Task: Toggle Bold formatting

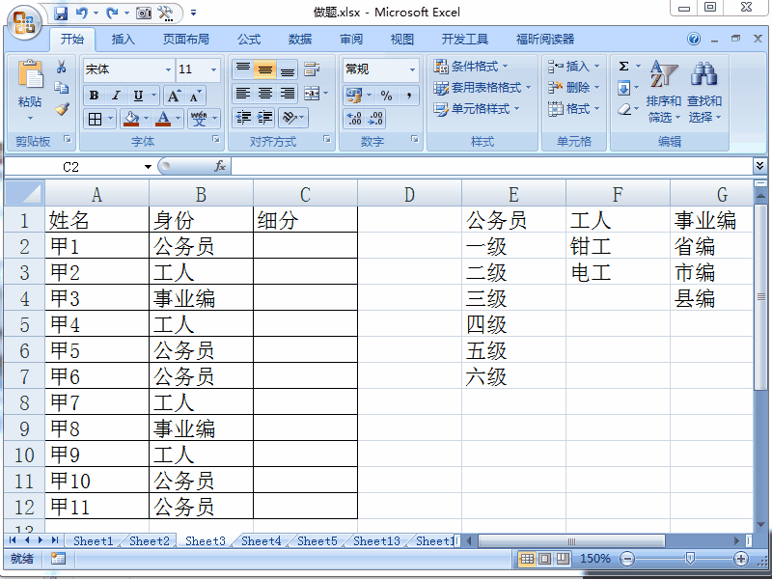Action: pyautogui.click(x=94, y=96)
